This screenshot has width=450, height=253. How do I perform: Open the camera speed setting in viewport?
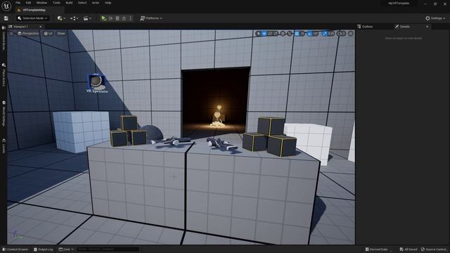click(x=341, y=34)
